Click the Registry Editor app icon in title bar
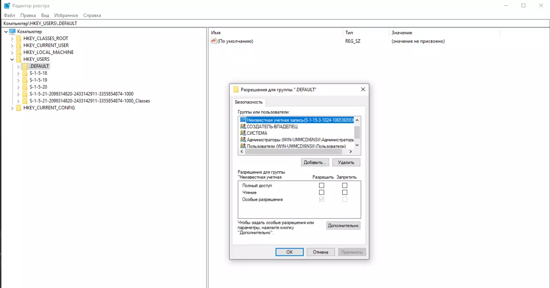This screenshot has height=288, width=550. (x=7, y=6)
